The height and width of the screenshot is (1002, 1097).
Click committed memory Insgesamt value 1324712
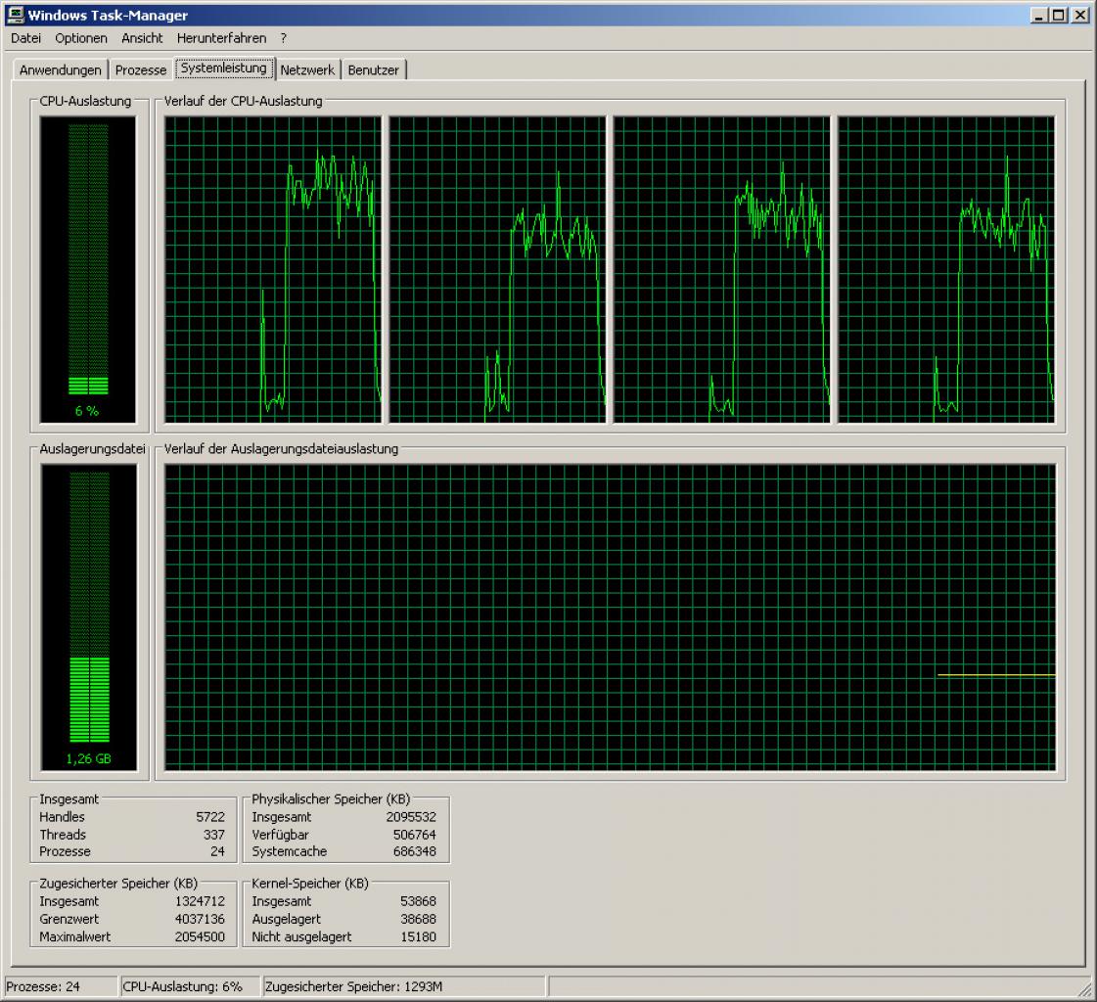pyautogui.click(x=200, y=901)
